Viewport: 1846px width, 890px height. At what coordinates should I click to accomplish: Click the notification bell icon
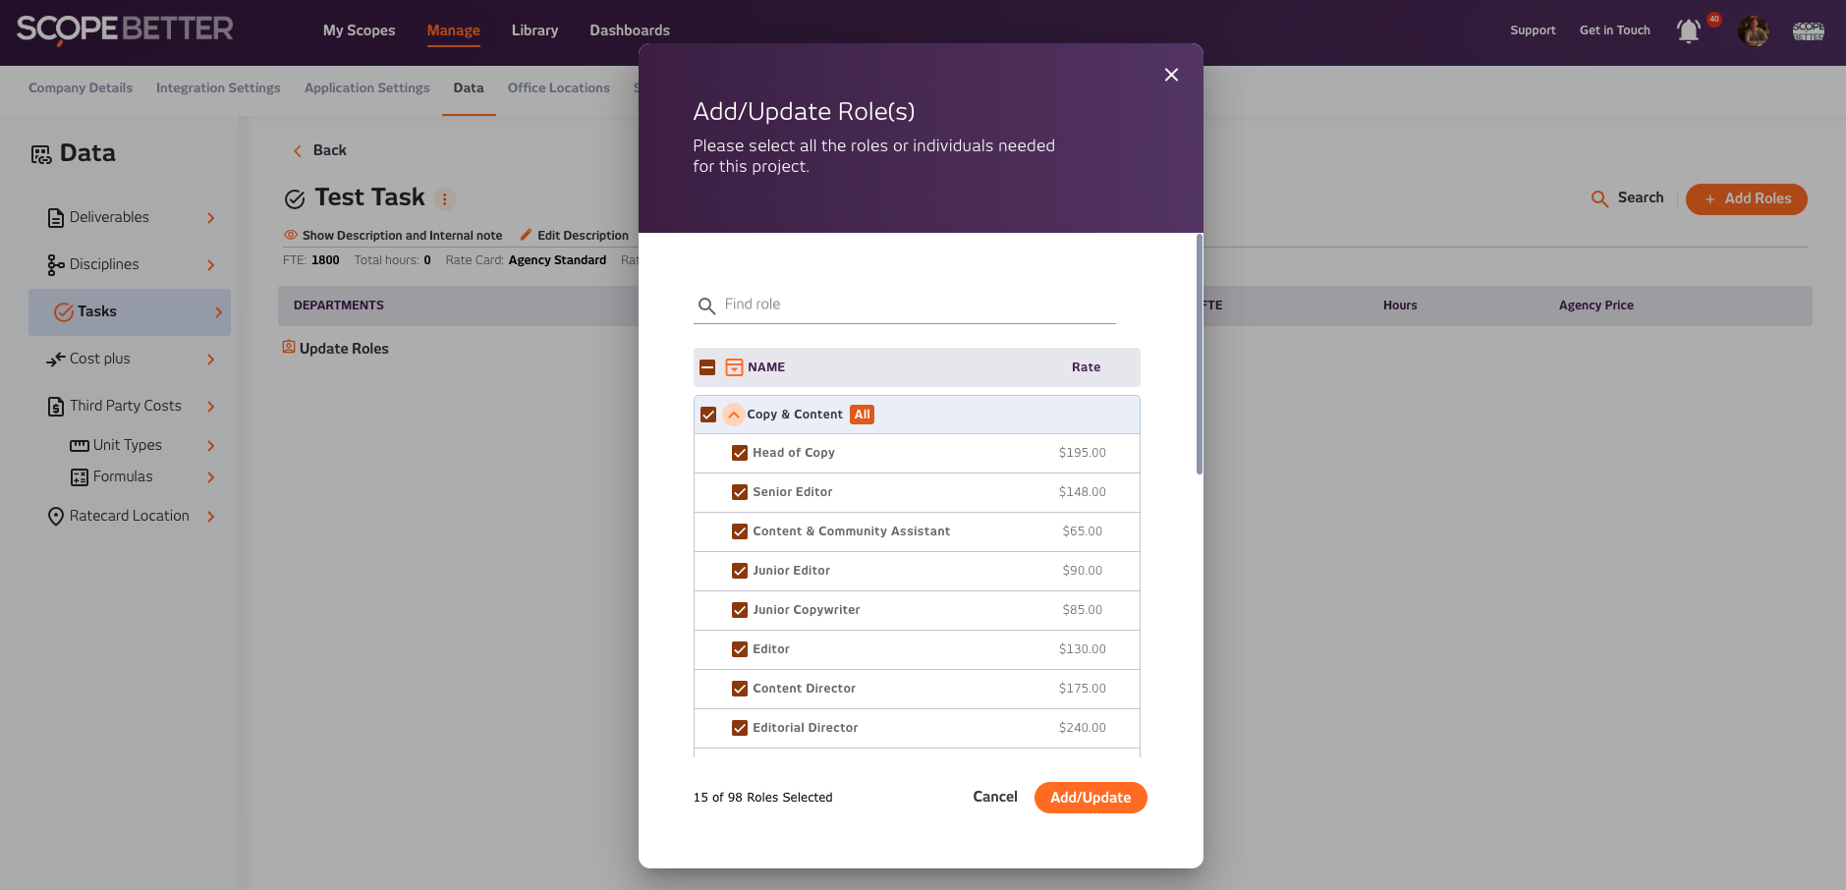coord(1688,31)
